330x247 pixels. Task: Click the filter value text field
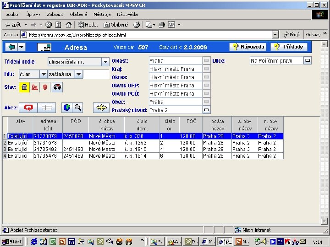(96, 74)
